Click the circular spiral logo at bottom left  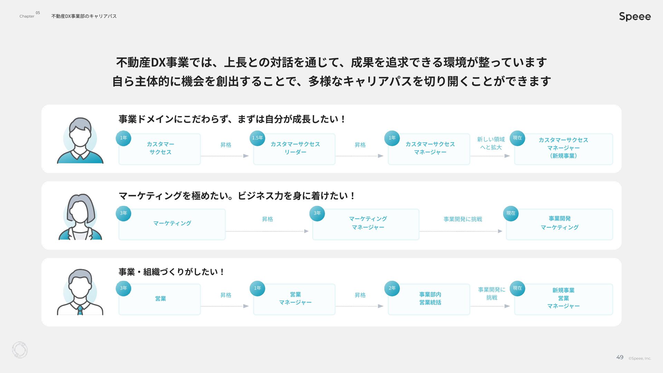click(20, 350)
